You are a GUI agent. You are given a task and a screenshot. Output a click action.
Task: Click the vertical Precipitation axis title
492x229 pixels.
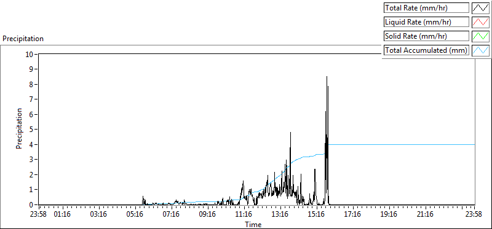pos(19,128)
